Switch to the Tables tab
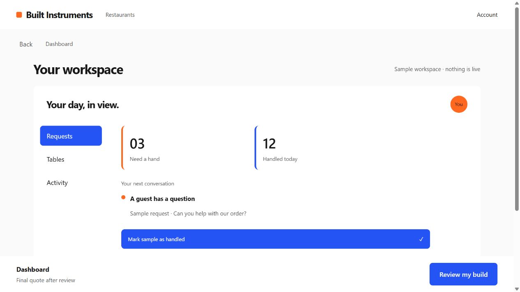 tap(71, 159)
